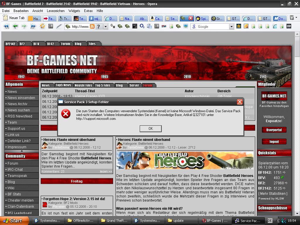Viewport: 300px width, 225px height.
Task: Open the address bar dropdown arrow
Action: click(x=105, y=27)
